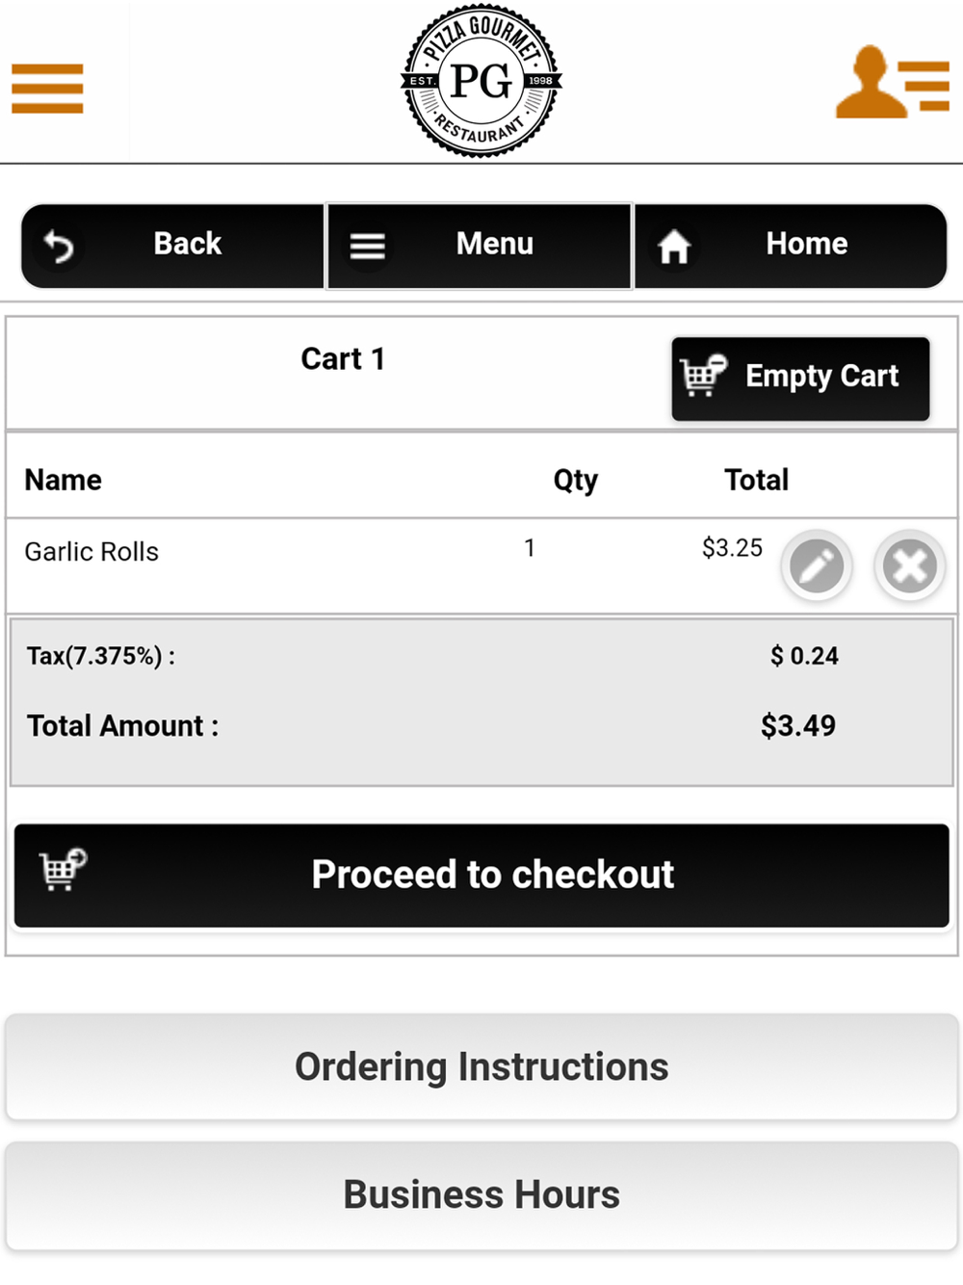This screenshot has width=963, height=1285.
Task: Select the Garlic Rolls item name
Action: click(91, 552)
